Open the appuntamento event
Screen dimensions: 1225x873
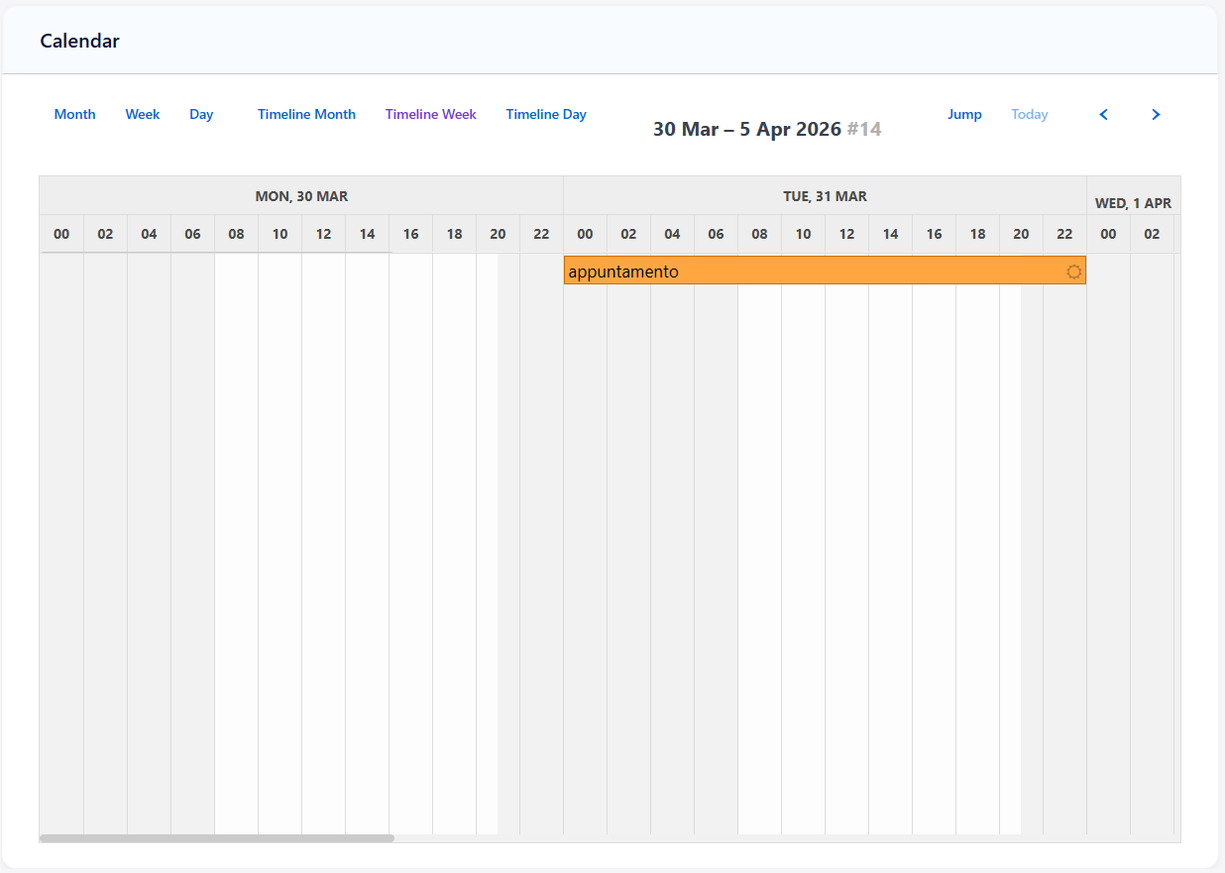825,271
